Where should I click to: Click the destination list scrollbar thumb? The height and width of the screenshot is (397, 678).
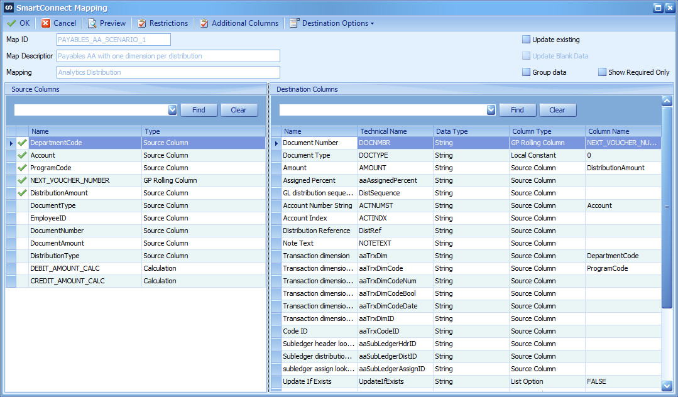point(667,207)
